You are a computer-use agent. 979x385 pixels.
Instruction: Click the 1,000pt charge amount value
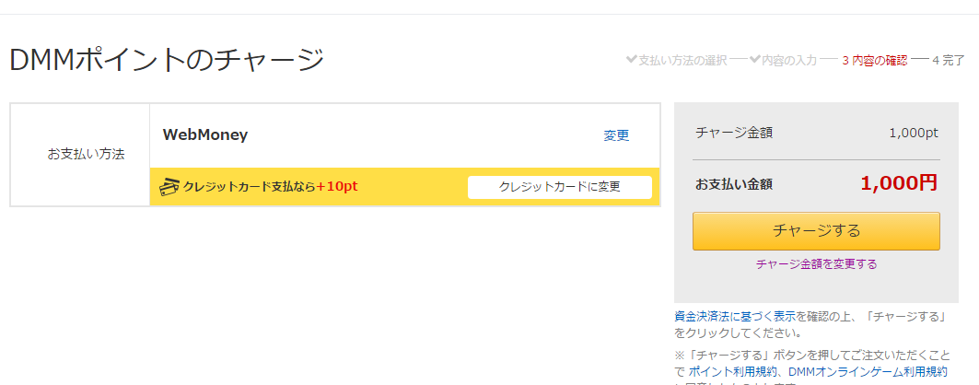(914, 133)
